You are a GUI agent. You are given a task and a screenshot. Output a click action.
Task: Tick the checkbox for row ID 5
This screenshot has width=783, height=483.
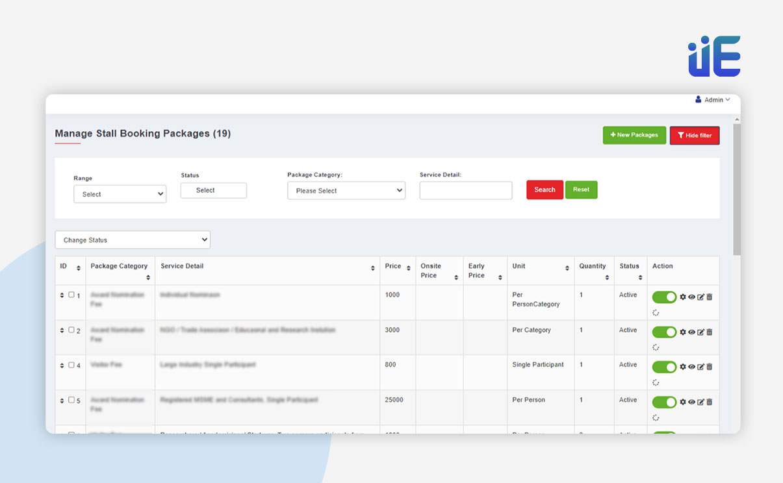pos(71,400)
